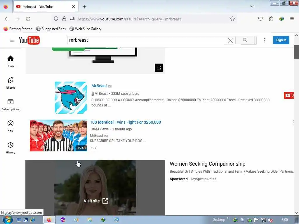Open the Windows Start button

[8, 220]
